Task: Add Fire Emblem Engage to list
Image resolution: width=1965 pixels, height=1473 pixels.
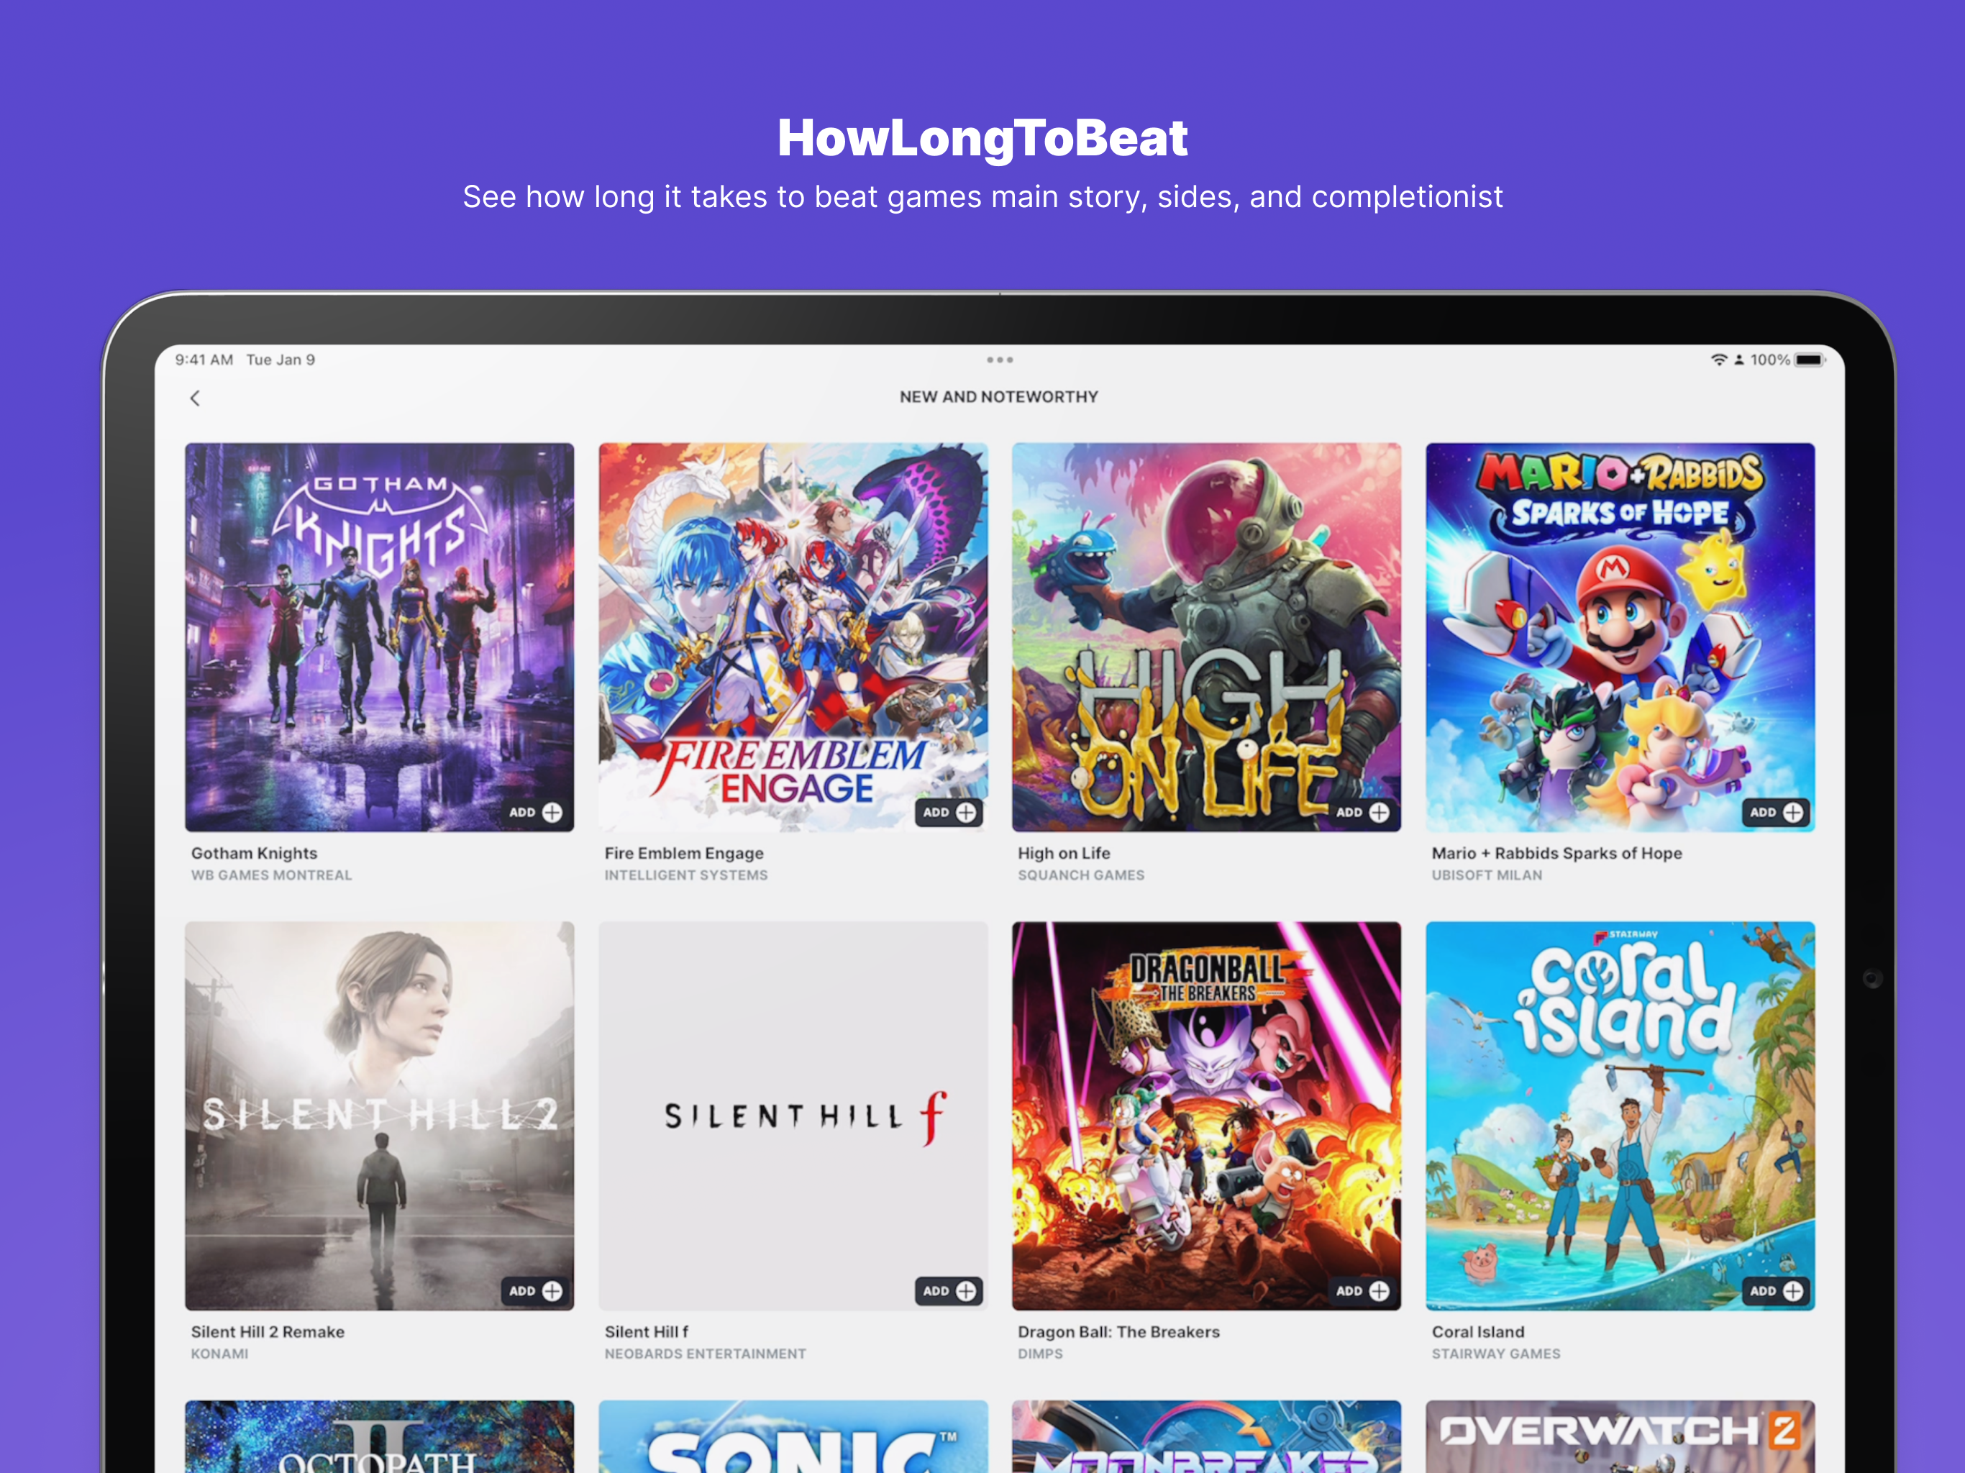Action: pos(949,812)
